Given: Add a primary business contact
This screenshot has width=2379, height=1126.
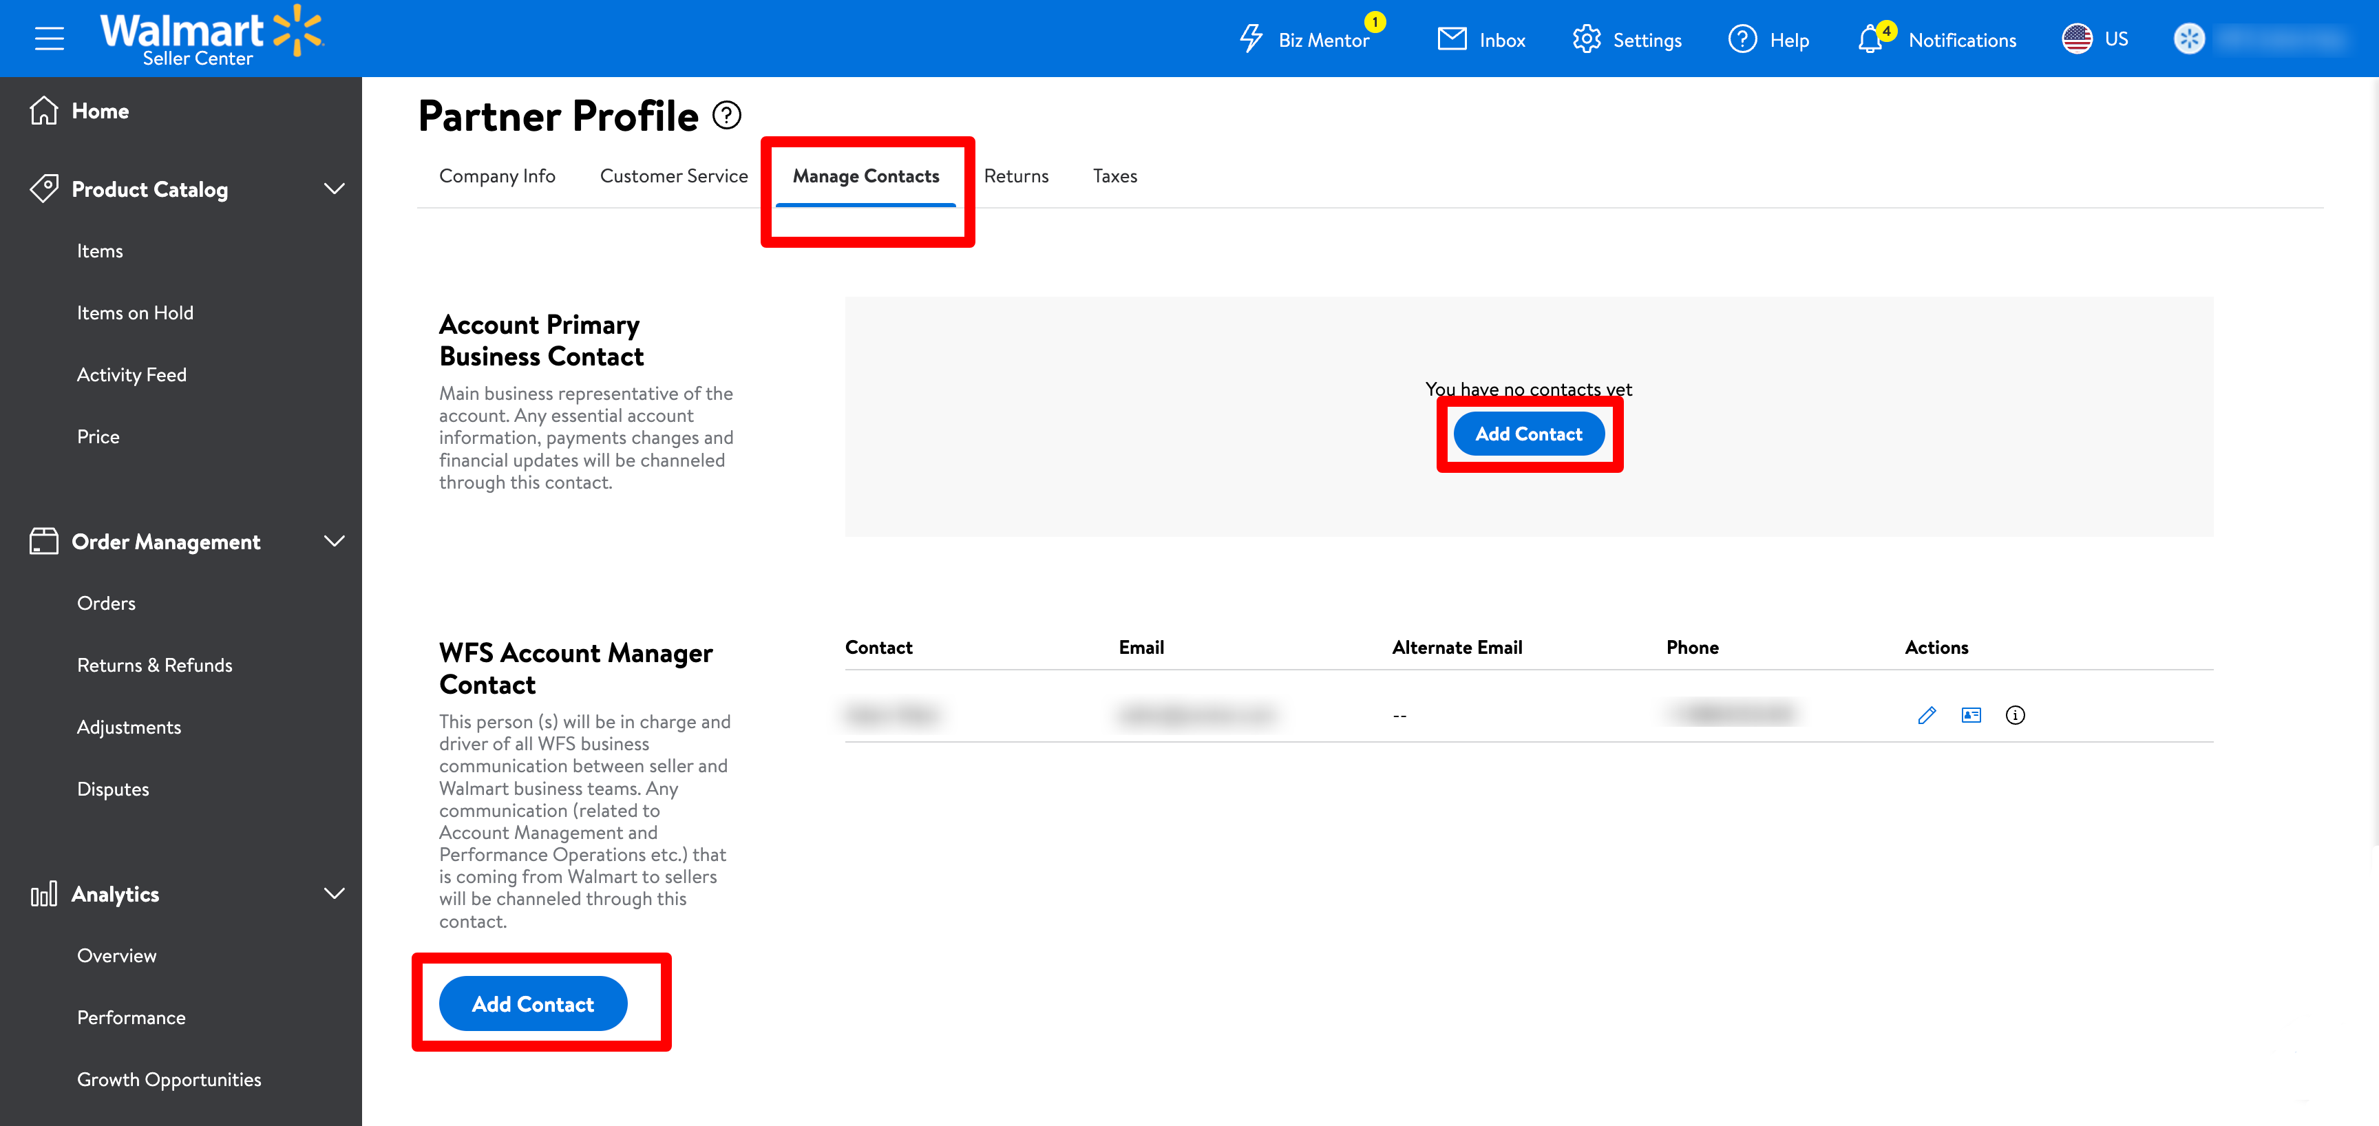Looking at the screenshot, I should tap(1528, 434).
